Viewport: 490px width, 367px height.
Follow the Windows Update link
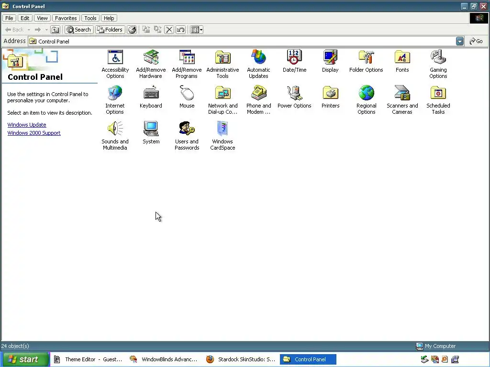tap(27, 125)
